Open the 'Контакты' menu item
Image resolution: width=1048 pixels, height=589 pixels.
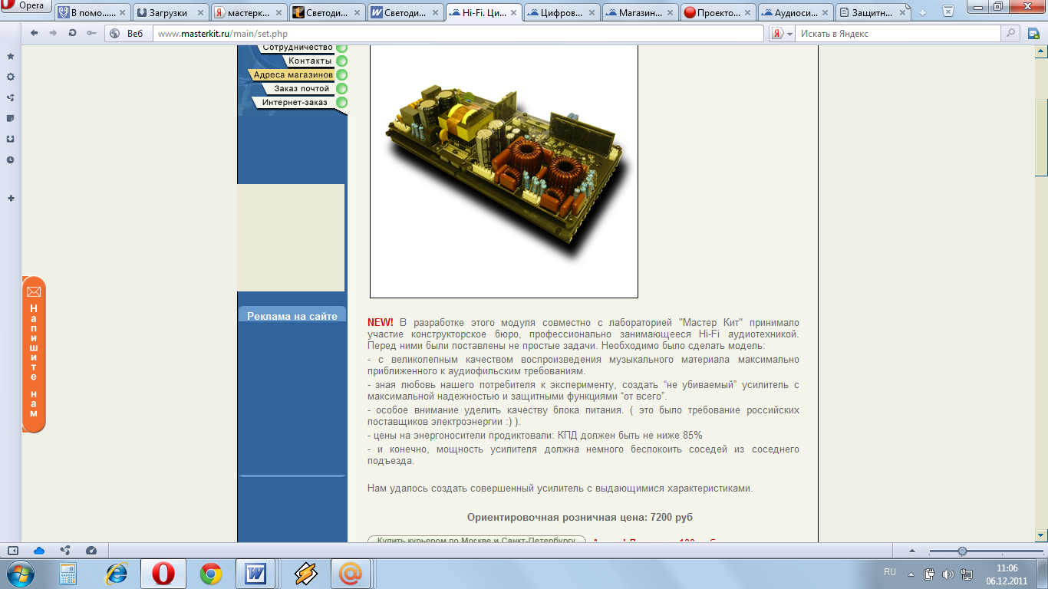pos(310,61)
